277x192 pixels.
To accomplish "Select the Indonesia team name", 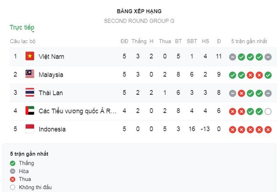I will tap(52, 129).
